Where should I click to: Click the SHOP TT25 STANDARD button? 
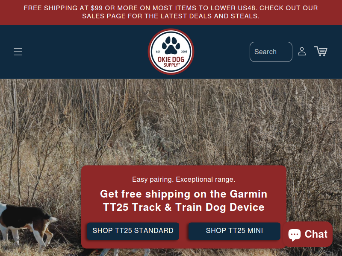[133, 231]
